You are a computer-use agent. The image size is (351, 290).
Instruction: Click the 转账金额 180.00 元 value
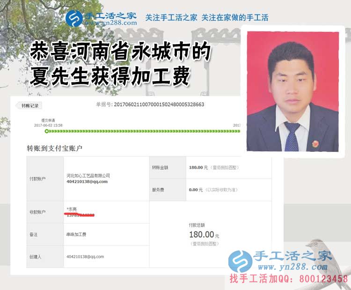pyautogui.click(x=198, y=167)
